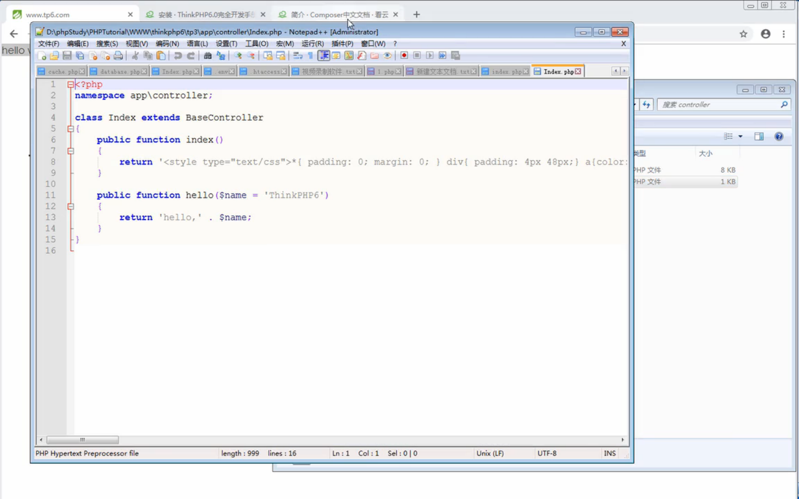Open the 设置(T) menu
The width and height of the screenshot is (799, 499).
(x=226, y=44)
